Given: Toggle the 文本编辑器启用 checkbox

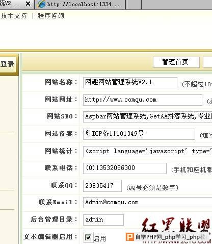Looking at the screenshot, I should 88,237.
